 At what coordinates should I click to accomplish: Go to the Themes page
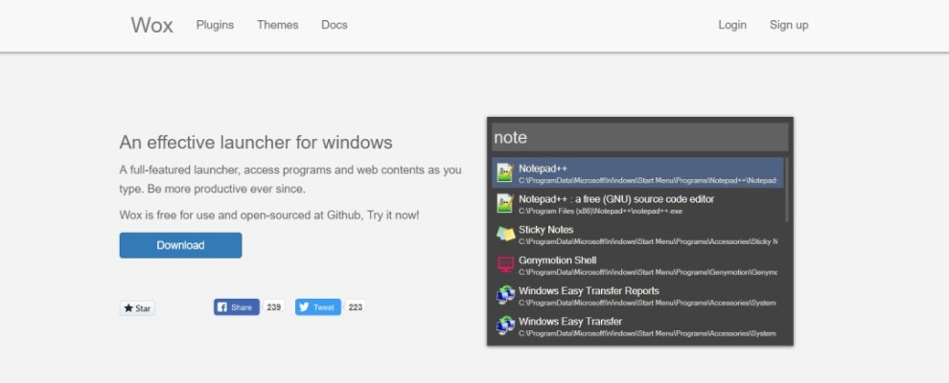tap(277, 25)
